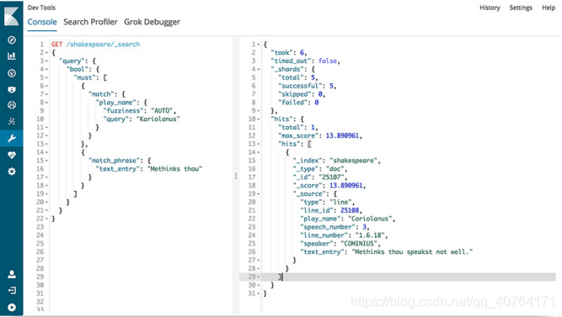Click the "query": "Kariolanus" value

158,119
